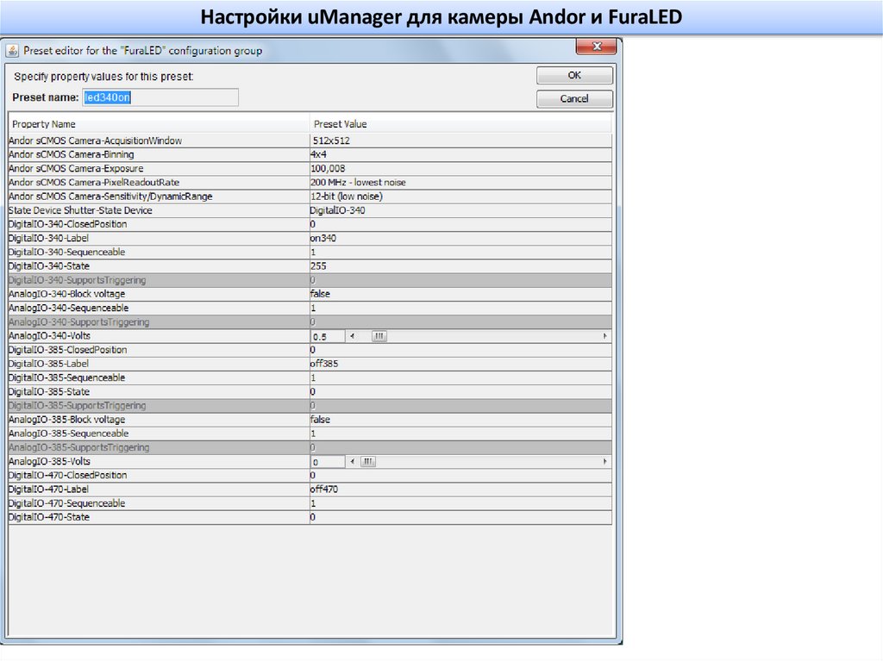
Task: Select the DigitalIO-470-ClosedPosition row name
Action: coord(67,475)
